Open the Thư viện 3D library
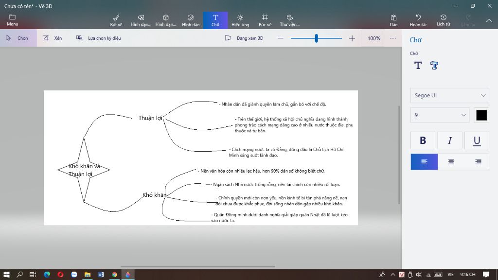The height and width of the screenshot is (280, 498). (x=289, y=20)
